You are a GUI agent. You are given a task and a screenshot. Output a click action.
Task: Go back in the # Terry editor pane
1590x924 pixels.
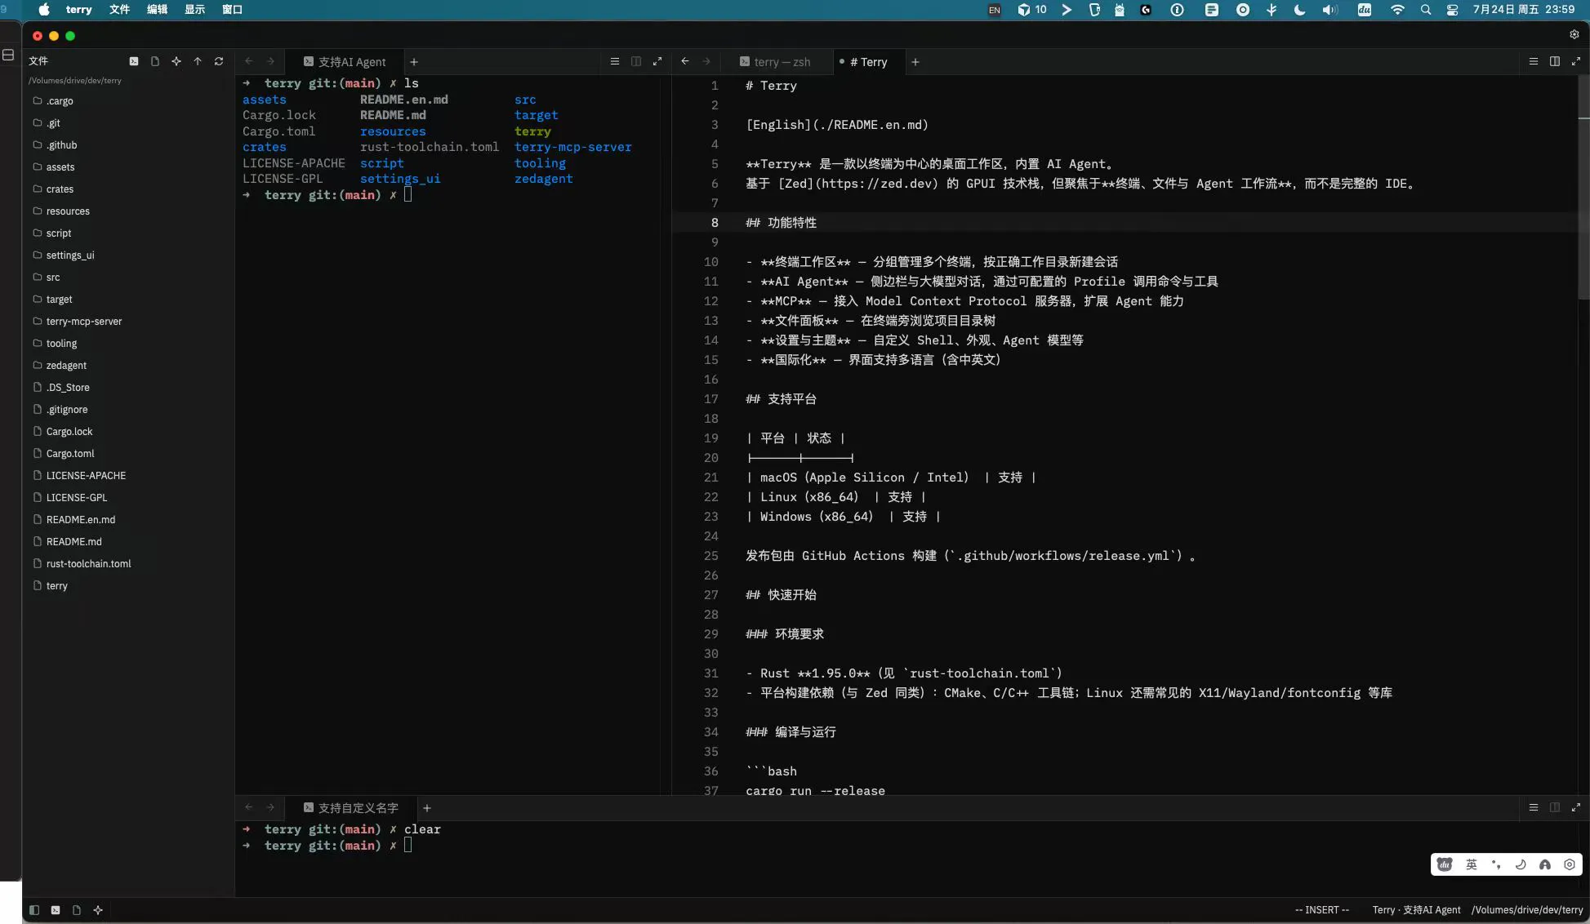click(x=685, y=61)
